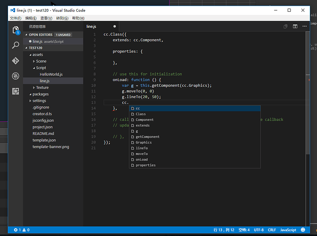Click the errors and warnings status indicator

click(x=22, y=230)
